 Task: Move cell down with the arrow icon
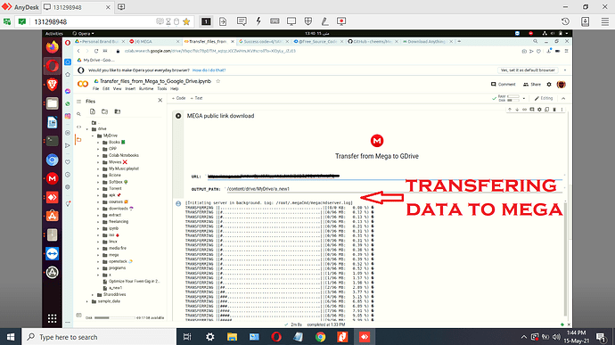pyautogui.click(x=517, y=110)
